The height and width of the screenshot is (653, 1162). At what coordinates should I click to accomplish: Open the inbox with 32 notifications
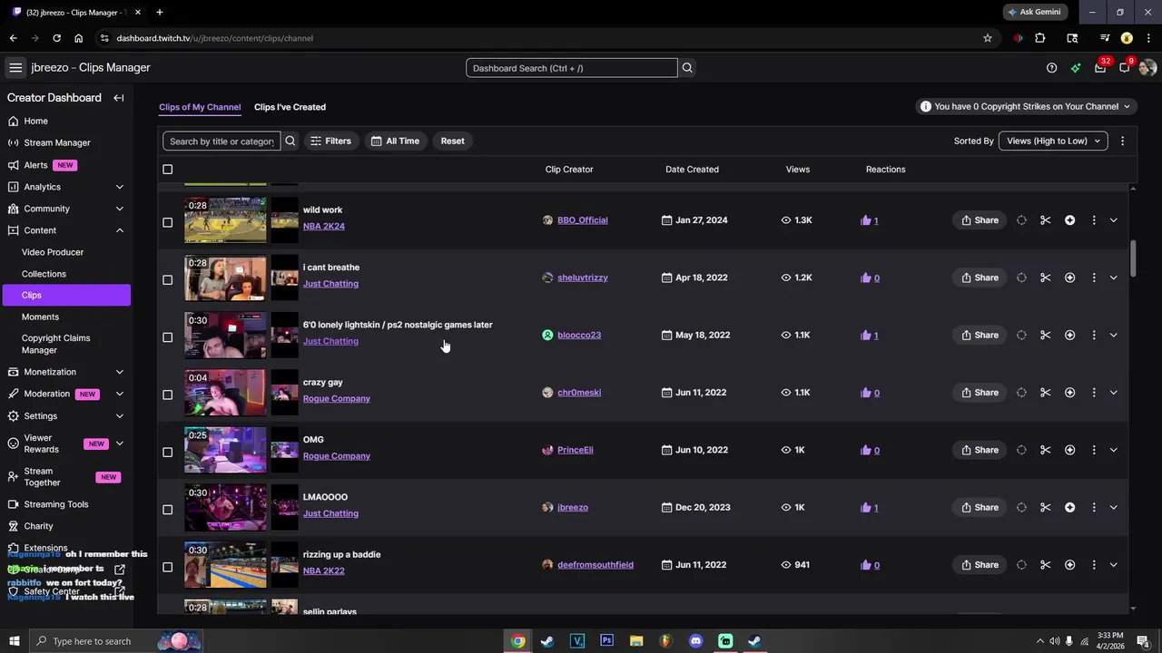pyautogui.click(x=1100, y=68)
